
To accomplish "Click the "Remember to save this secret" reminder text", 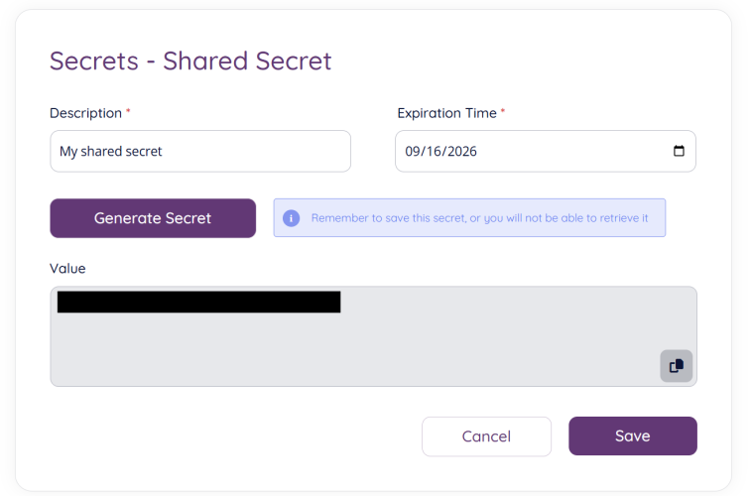I will (479, 218).
